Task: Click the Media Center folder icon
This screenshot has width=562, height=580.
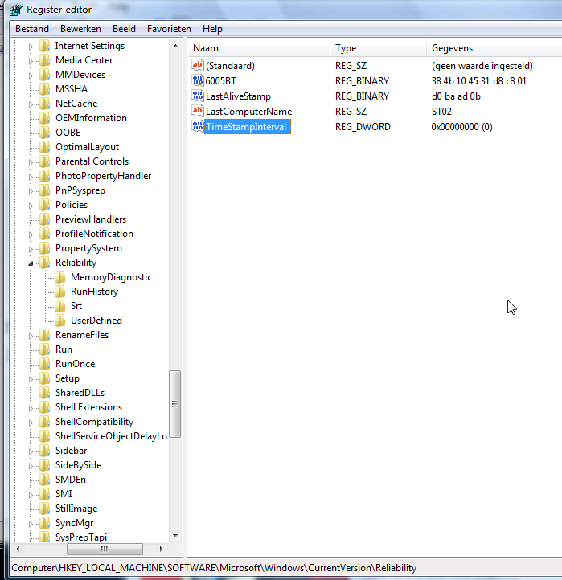Action: (x=45, y=60)
